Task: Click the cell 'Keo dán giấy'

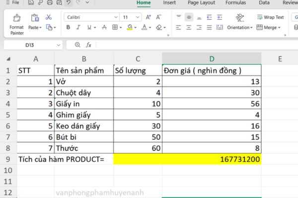Action: click(x=84, y=126)
